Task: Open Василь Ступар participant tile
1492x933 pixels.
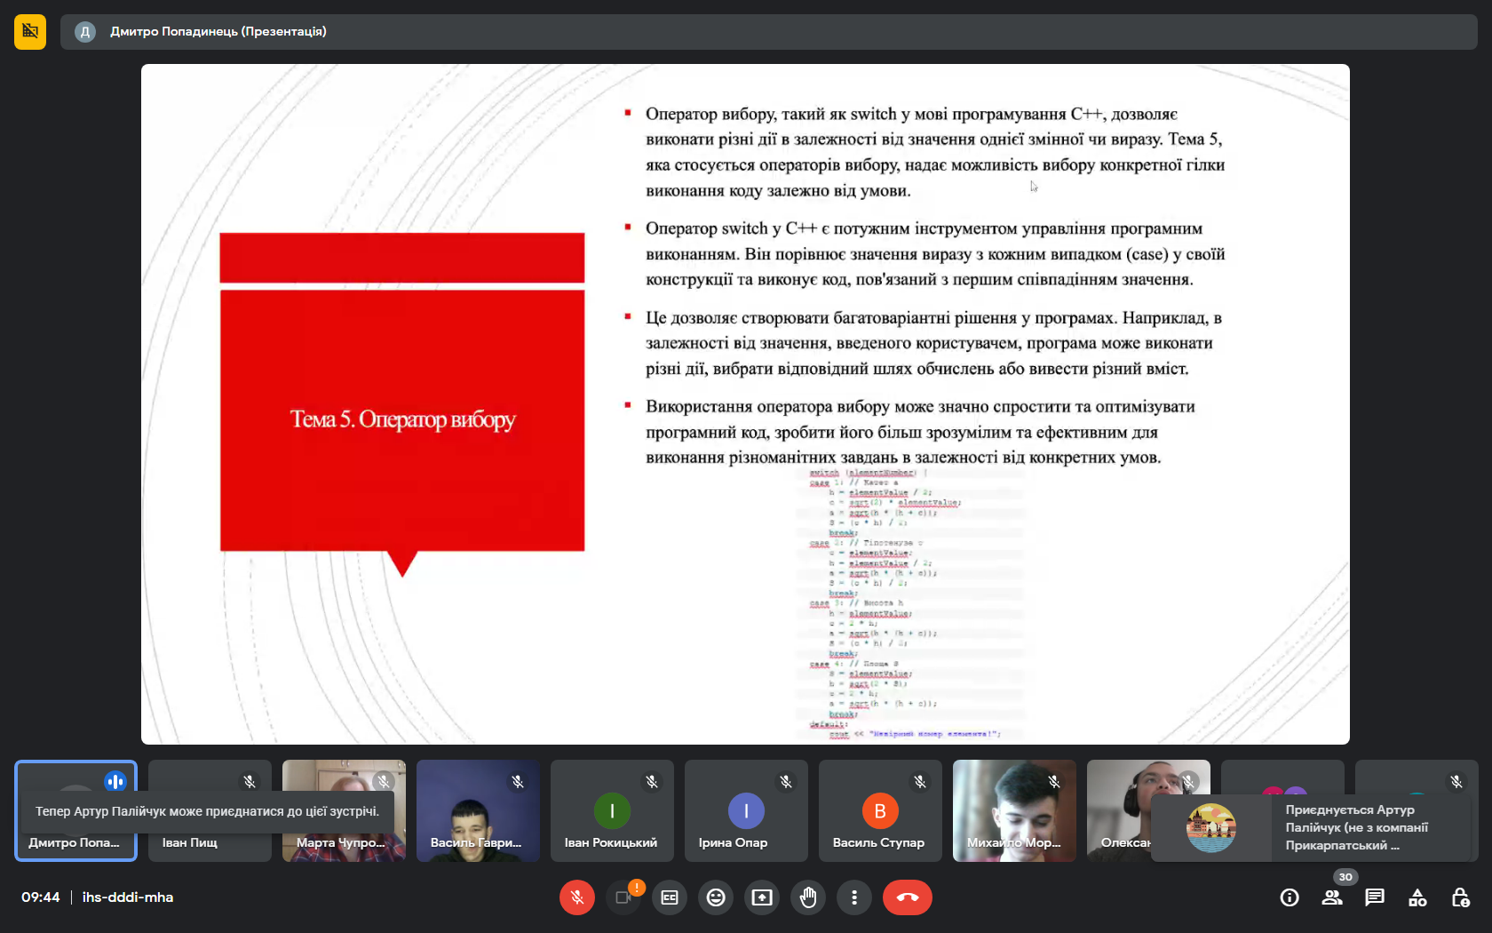Action: [880, 810]
